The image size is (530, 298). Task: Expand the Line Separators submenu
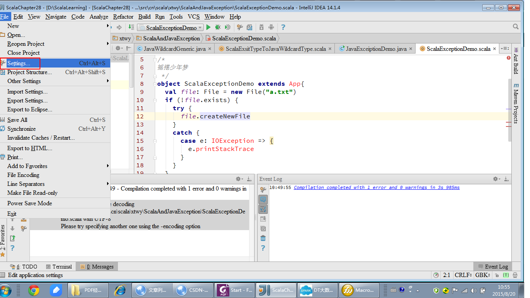55,184
